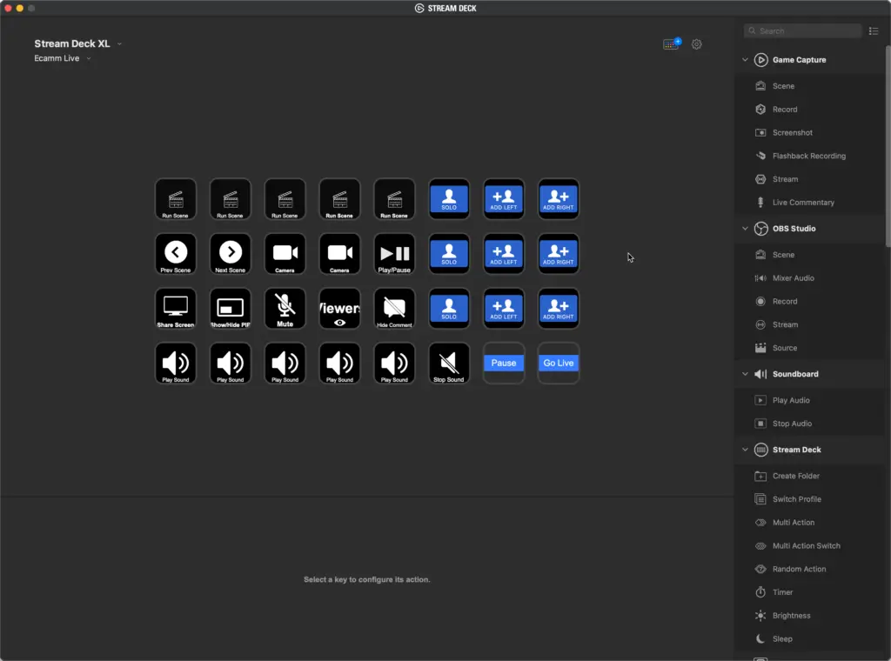Select Record action under OBS Studio
The image size is (891, 661).
pos(810,301)
